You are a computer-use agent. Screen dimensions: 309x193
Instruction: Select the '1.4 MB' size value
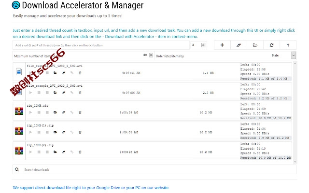pos(208,73)
